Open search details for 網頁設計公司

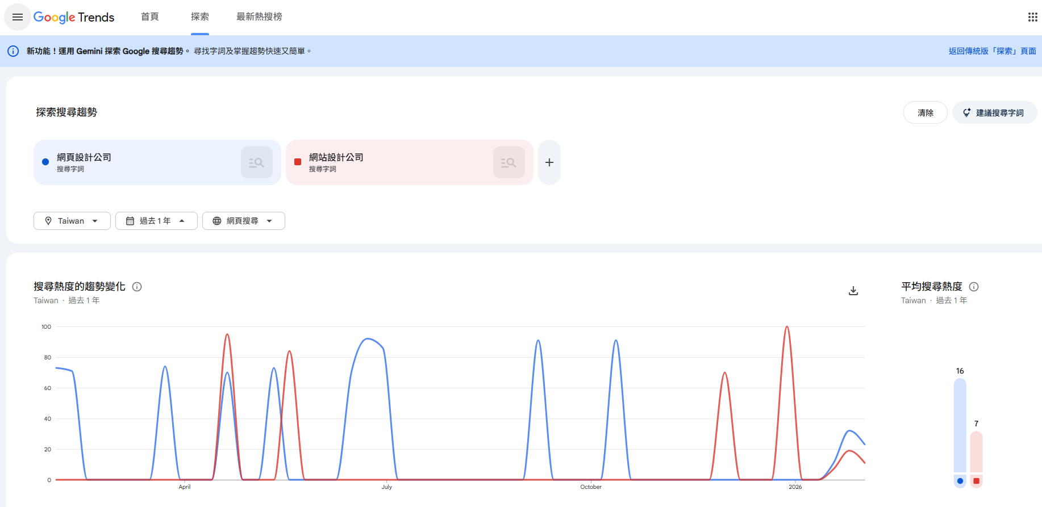[257, 162]
